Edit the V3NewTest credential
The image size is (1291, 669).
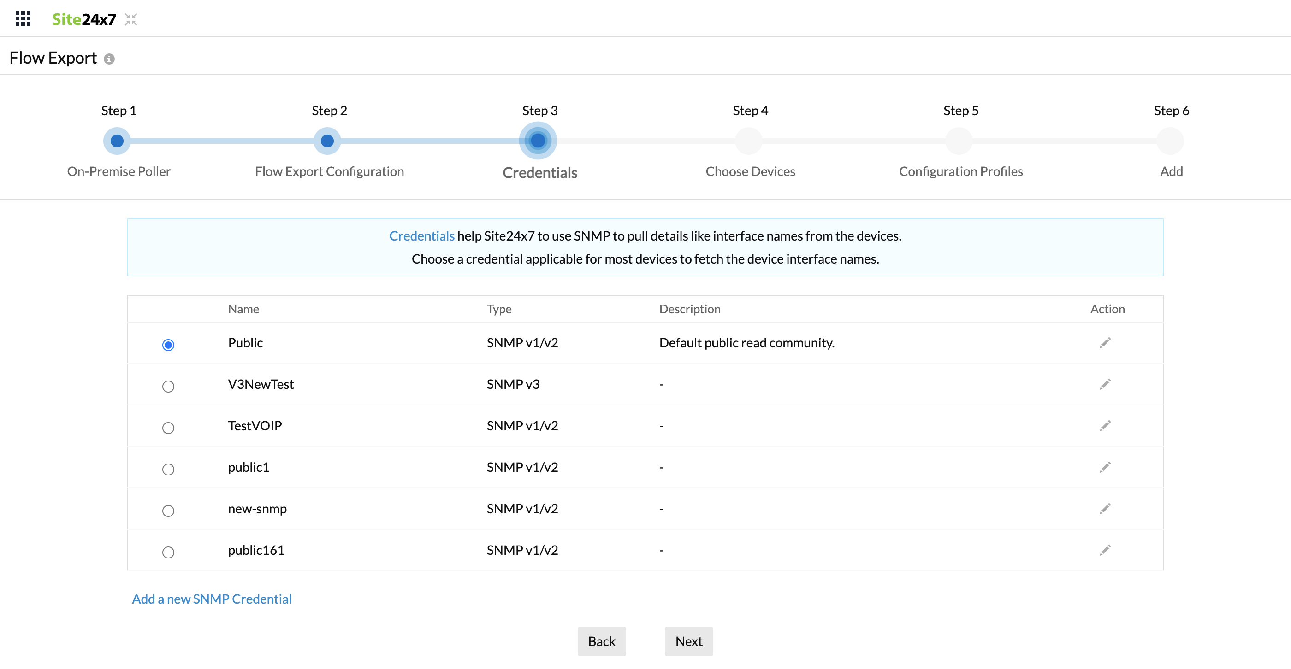pyautogui.click(x=1105, y=385)
